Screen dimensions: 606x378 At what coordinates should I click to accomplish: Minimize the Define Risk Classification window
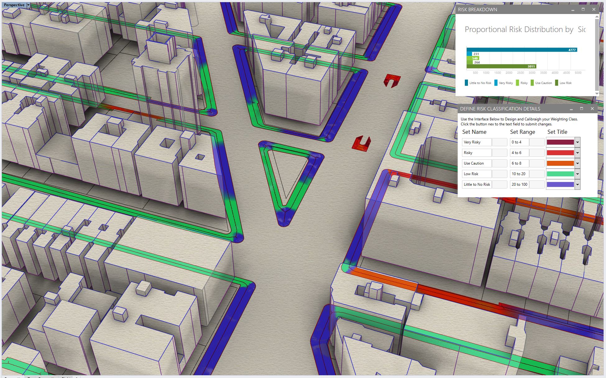[x=571, y=109]
